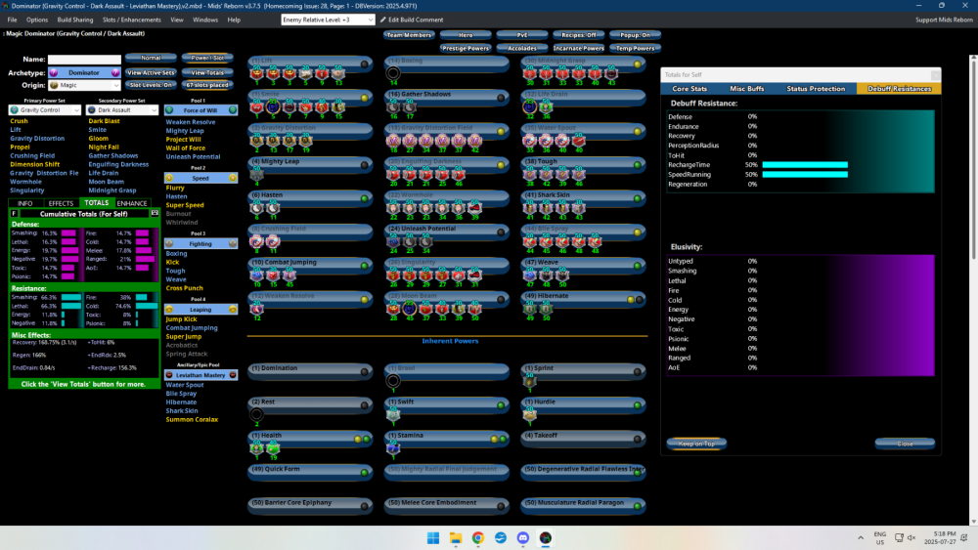Select first enhancement slot in Shark Skin

(x=529, y=208)
